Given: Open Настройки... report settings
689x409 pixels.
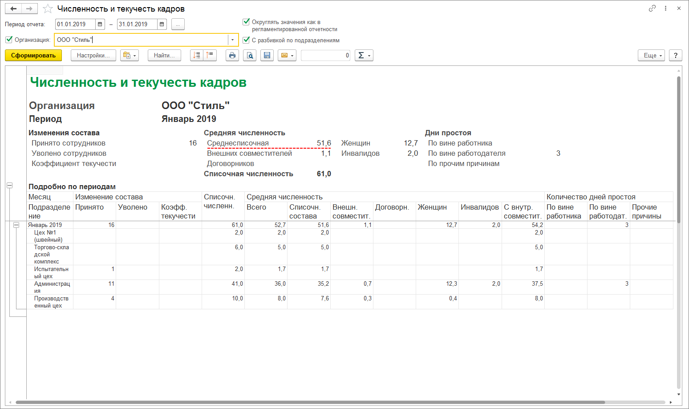Looking at the screenshot, I should (93, 55).
